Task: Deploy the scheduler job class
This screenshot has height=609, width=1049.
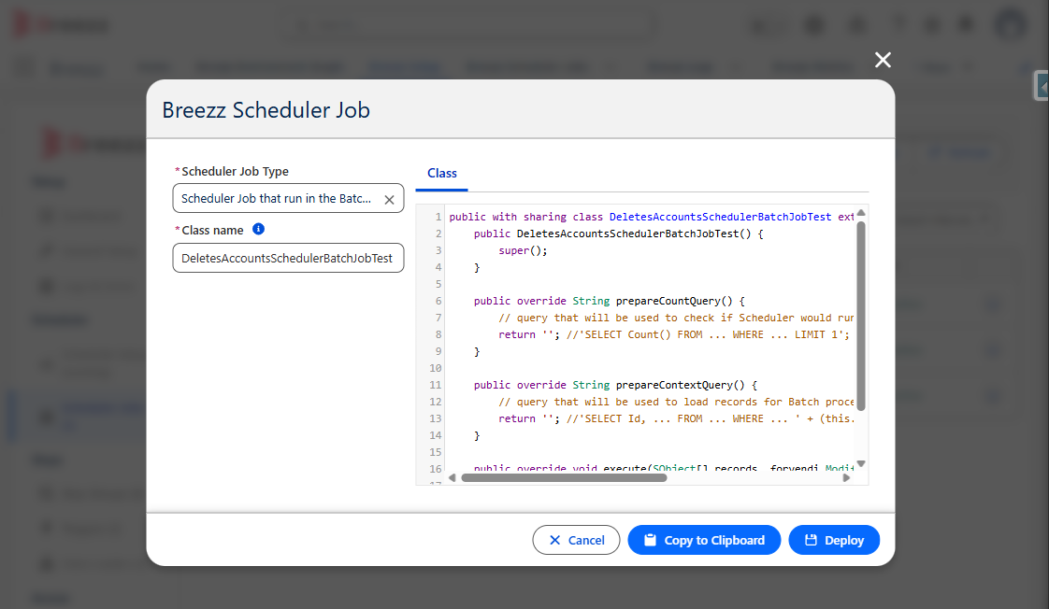Action: [x=834, y=540]
